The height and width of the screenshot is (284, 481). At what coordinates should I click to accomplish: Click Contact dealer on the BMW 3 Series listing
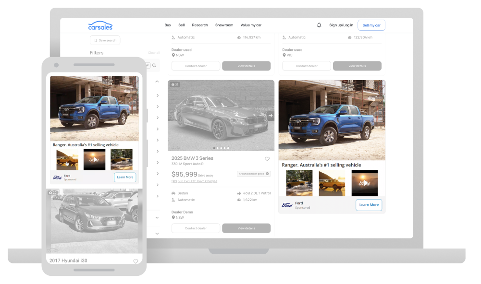pyautogui.click(x=196, y=228)
